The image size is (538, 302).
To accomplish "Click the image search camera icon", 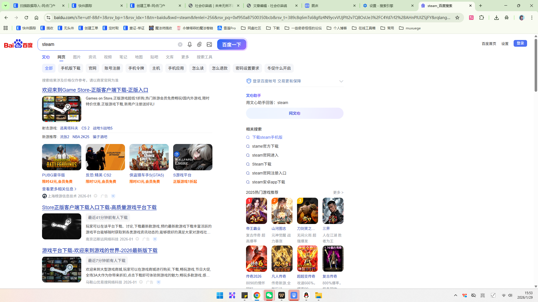I will (x=209, y=44).
